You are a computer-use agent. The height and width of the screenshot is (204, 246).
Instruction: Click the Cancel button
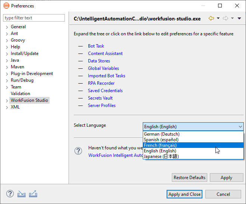tap(223, 194)
